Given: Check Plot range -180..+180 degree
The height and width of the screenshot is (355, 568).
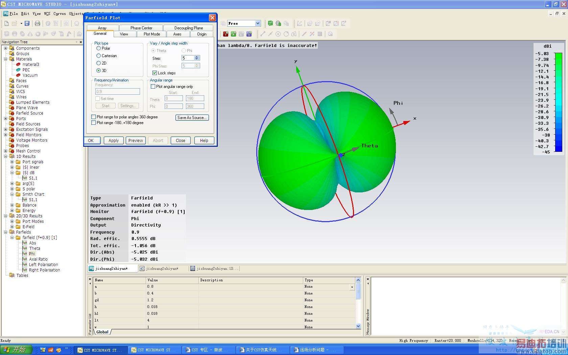Looking at the screenshot, I should tap(93, 123).
